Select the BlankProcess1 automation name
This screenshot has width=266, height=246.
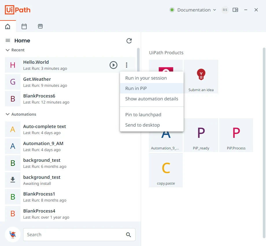coord(39,194)
